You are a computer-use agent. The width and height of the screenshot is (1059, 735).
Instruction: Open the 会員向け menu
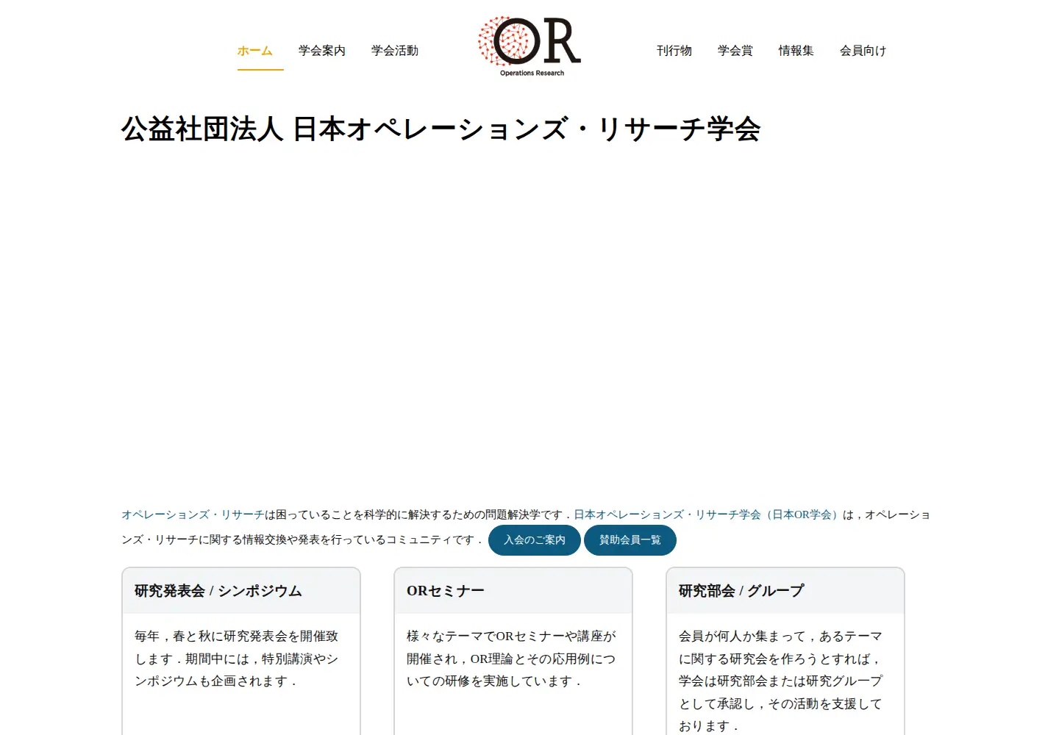tap(863, 51)
